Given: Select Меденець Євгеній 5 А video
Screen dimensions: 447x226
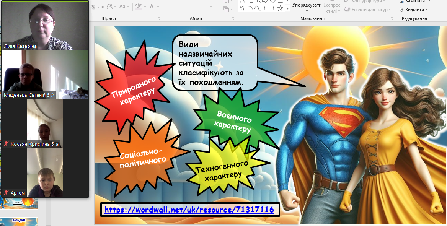Looking at the screenshot, I should click(x=45, y=75).
